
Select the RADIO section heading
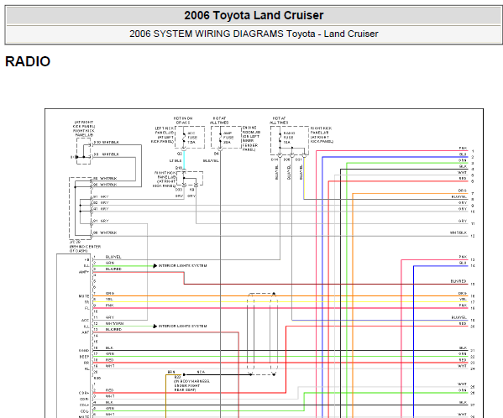pos(28,61)
